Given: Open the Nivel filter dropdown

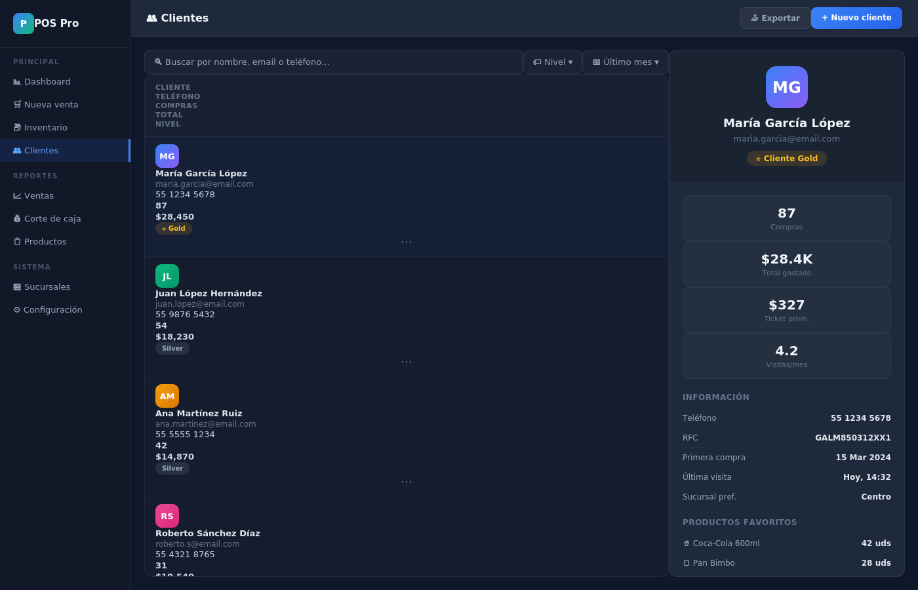Looking at the screenshot, I should pyautogui.click(x=552, y=62).
